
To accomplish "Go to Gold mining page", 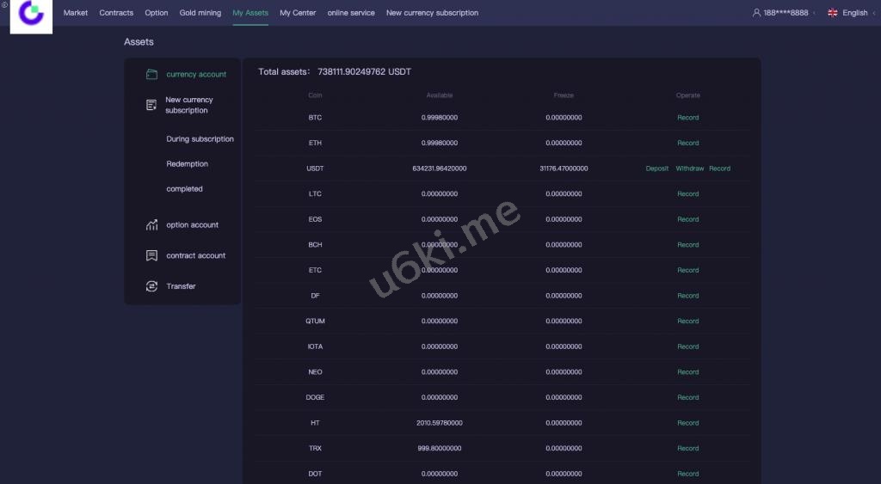I will tap(200, 13).
